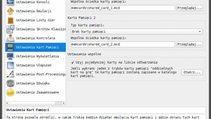Screen dimensions: 211x119
Task: Click the Otwórz... button
Action: pos(192,72)
